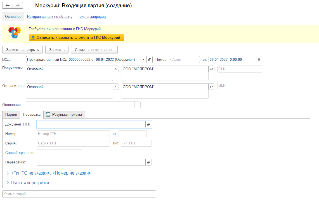319x210 pixels.
Task: Open the ВСД dropdown list arrow
Action: tap(143, 59)
